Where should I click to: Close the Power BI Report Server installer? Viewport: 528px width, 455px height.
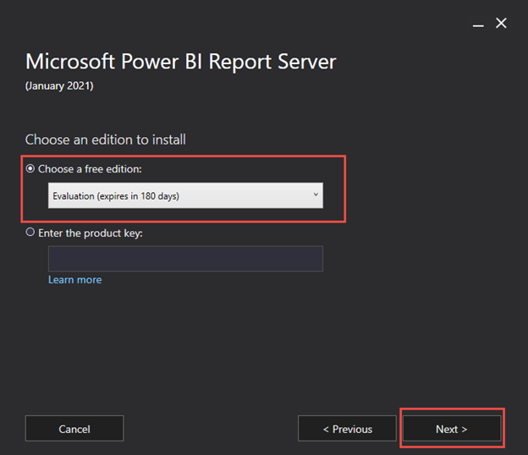coord(501,23)
